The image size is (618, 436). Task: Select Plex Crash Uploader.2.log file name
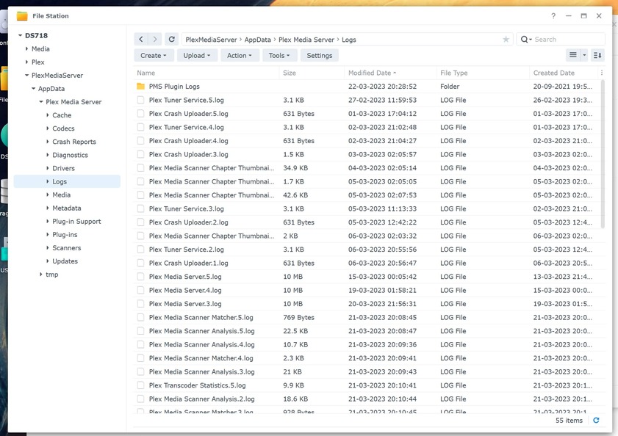[188, 222]
